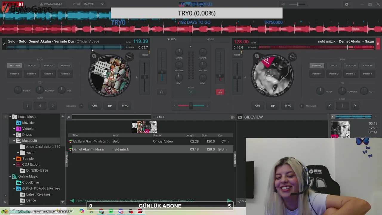Trigger Pattern 3 pad on deck B
The width and height of the screenshot is (382, 215).
tap(351, 73)
